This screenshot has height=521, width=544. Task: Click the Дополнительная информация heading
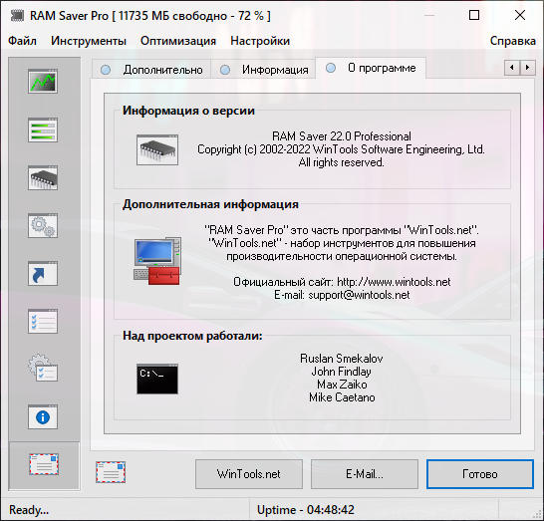[x=210, y=204]
